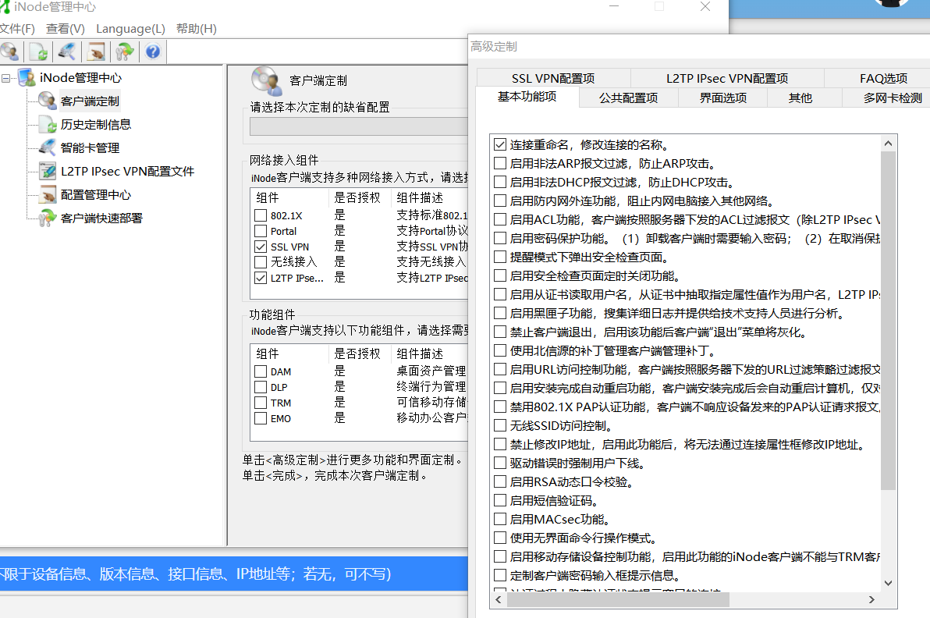Check 启用非法ARP报文过滤 option

pos(500,163)
